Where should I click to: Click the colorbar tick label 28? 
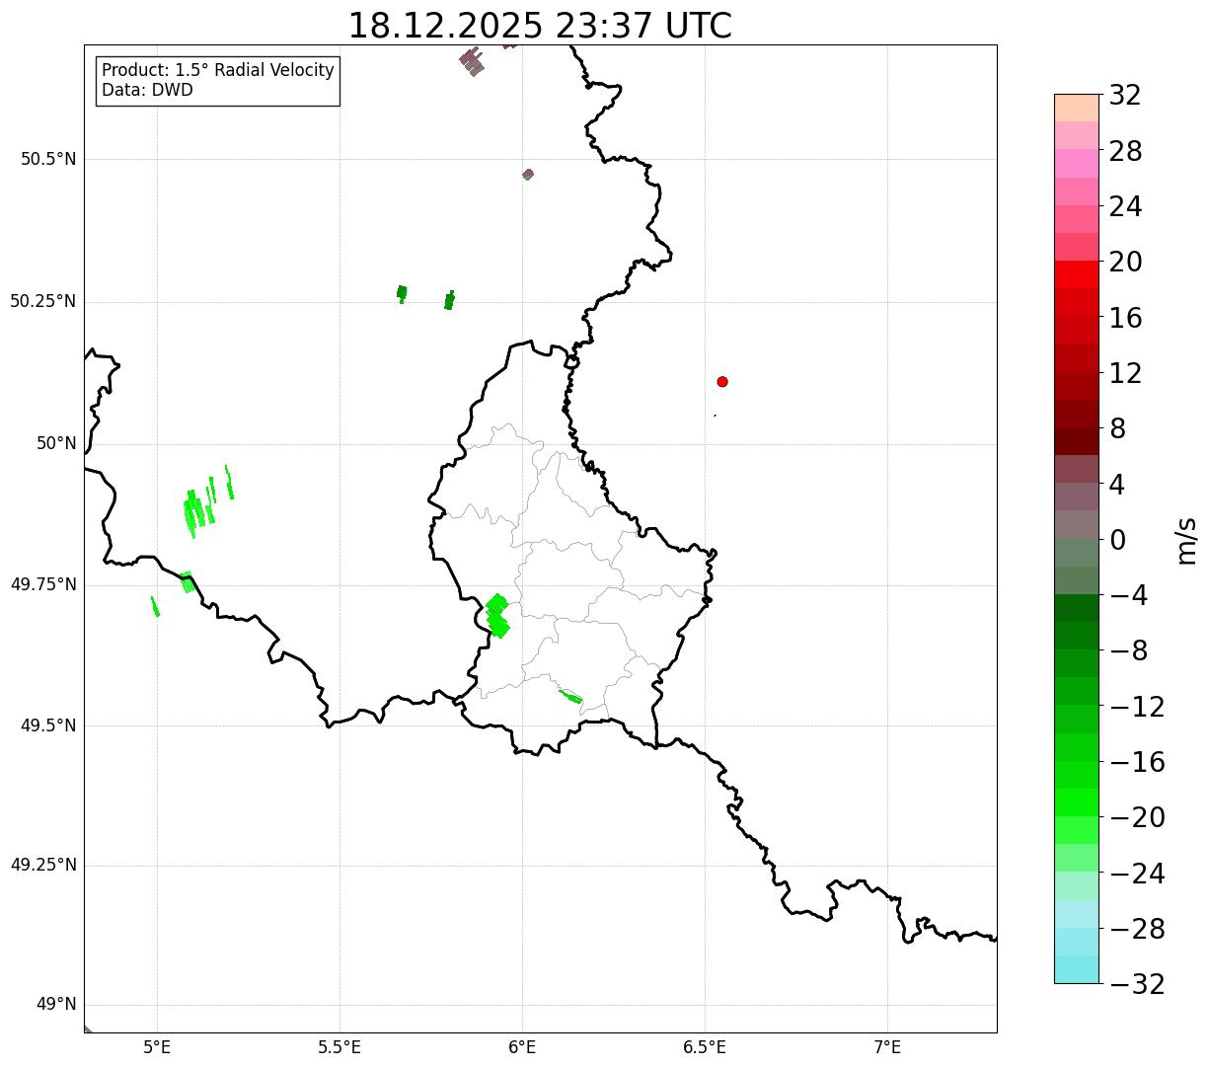[1125, 152]
